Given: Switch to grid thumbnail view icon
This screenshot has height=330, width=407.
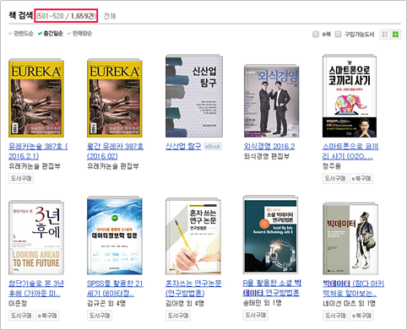Looking at the screenshot, I should (x=395, y=35).
